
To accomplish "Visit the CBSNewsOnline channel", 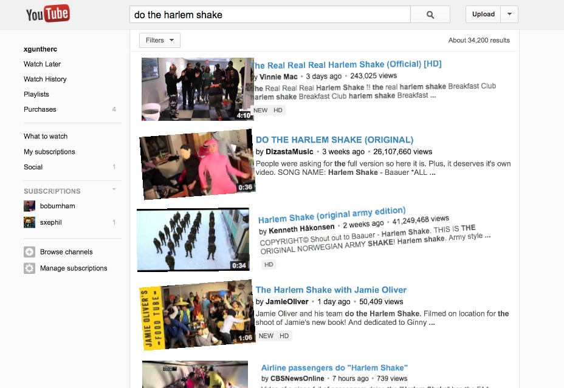I will [x=297, y=378].
